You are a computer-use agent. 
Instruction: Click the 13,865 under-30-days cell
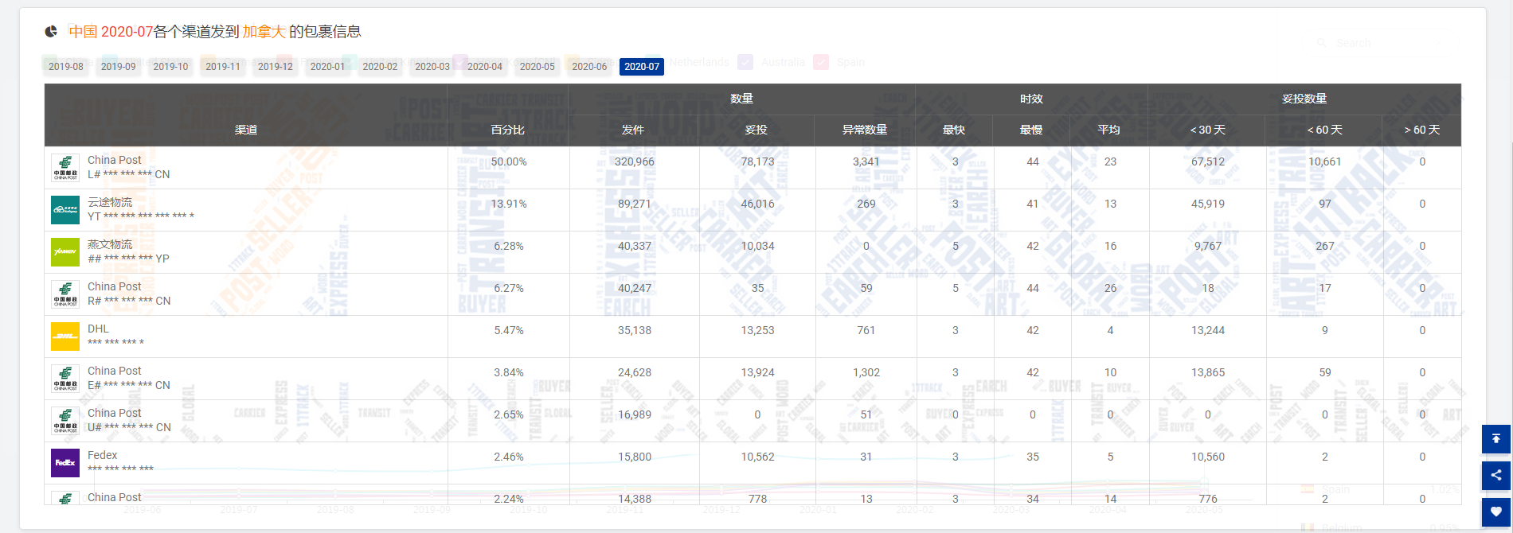tap(1208, 372)
